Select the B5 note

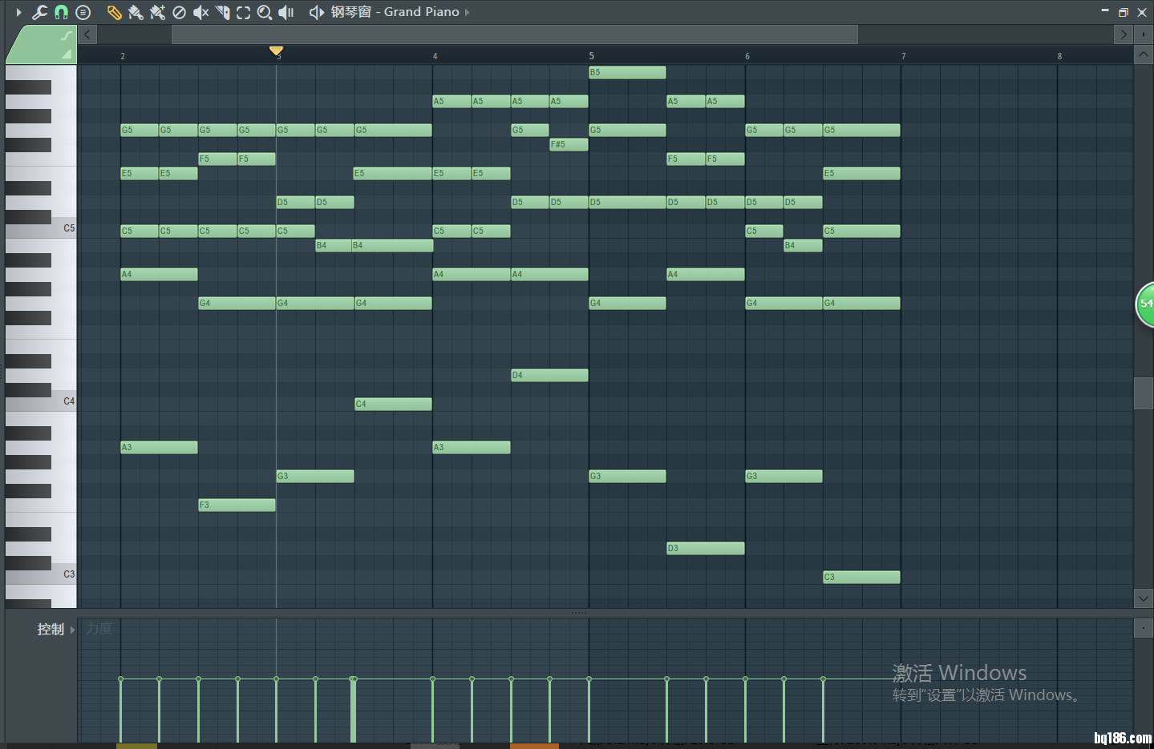627,73
